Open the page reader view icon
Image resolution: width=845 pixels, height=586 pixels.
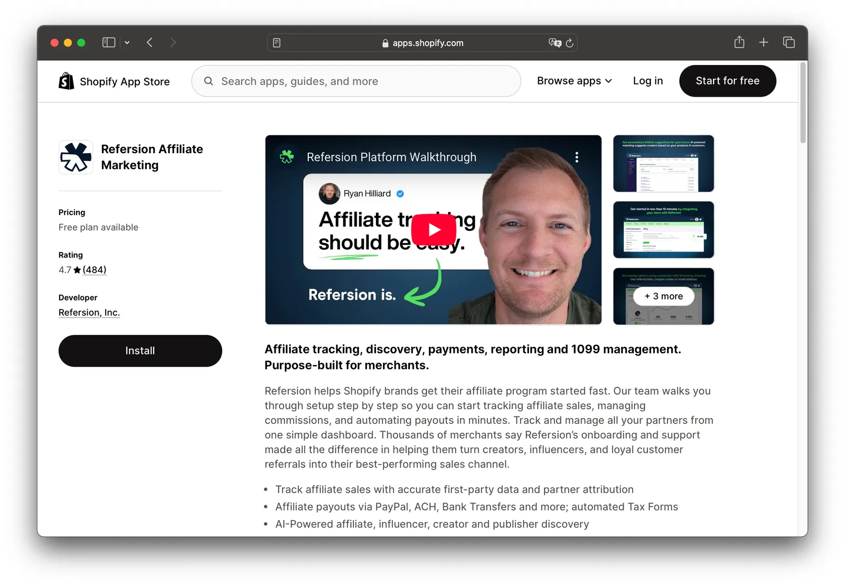coord(277,43)
